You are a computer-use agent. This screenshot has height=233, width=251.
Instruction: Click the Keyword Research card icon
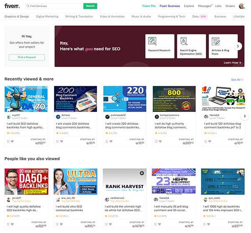(x=152, y=41)
